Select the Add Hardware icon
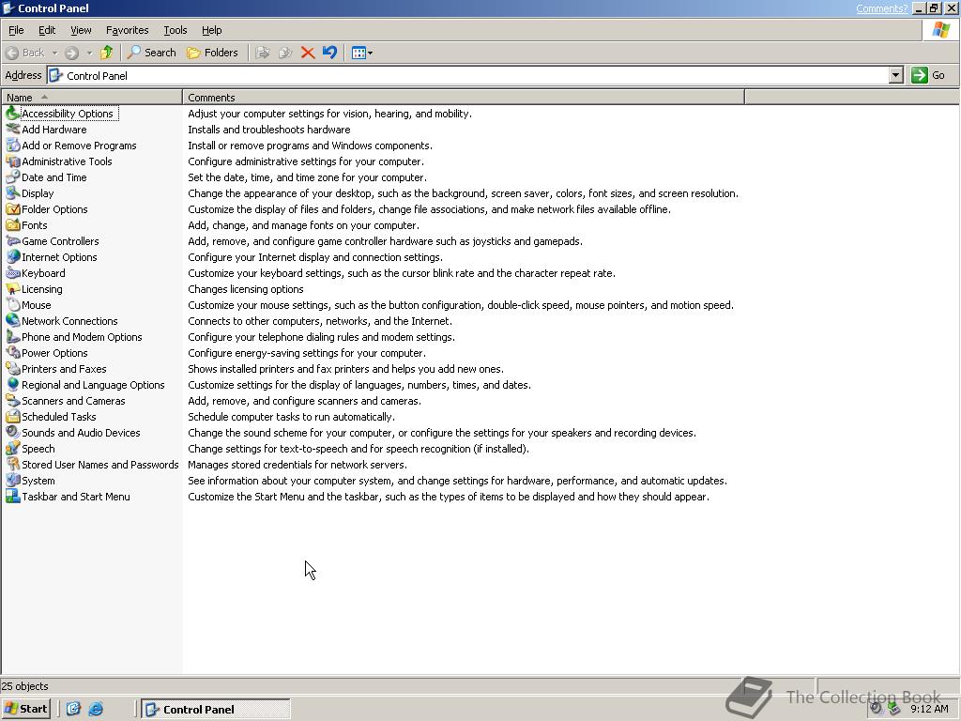The image size is (961, 721). click(x=12, y=130)
